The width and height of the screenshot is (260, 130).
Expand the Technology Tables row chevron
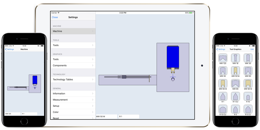click(x=93, y=79)
